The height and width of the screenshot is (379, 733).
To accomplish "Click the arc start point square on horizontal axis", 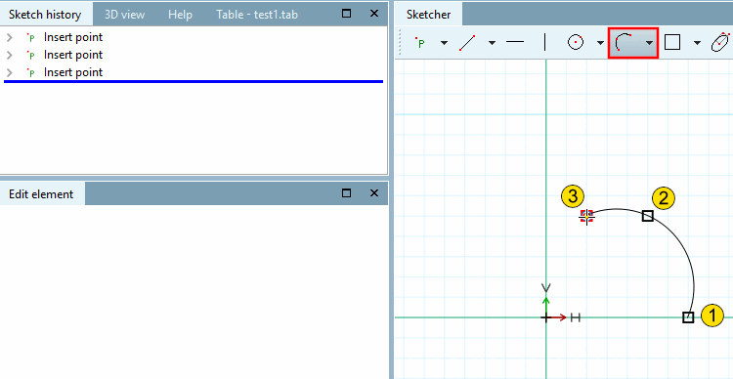I will coord(688,317).
